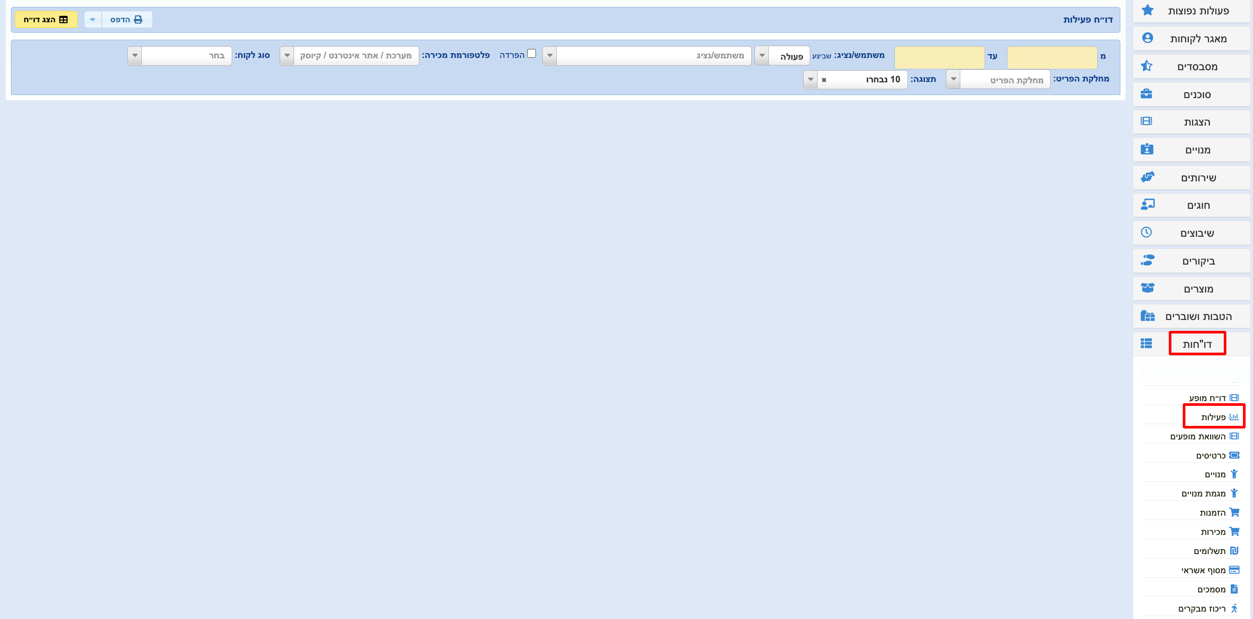Click the half-star icon beside מסבסדים

pos(1147,65)
